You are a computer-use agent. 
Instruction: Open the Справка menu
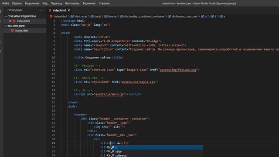(x=104, y=3)
